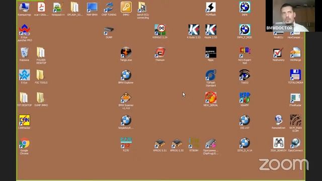Launch BMW Explorer shortcut
Screen dimensions: 322x181
pos(126,75)
